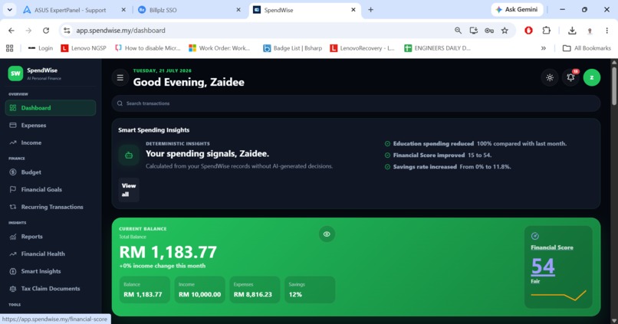Image resolution: width=618 pixels, height=324 pixels.
Task: Expand hidden bookmarks chevron
Action: [544, 48]
